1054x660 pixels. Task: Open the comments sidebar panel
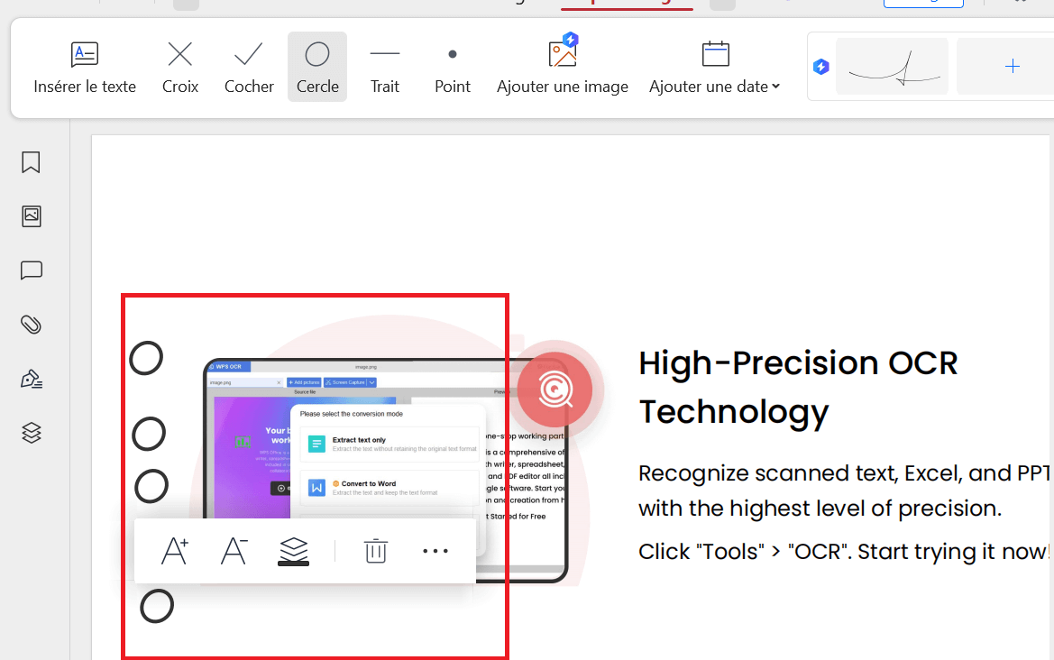coord(31,270)
